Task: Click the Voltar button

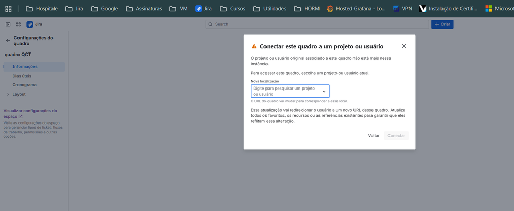Action: (374, 136)
